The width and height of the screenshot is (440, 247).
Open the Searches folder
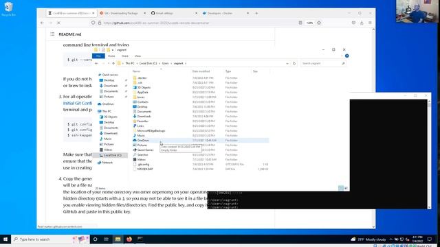142,154
